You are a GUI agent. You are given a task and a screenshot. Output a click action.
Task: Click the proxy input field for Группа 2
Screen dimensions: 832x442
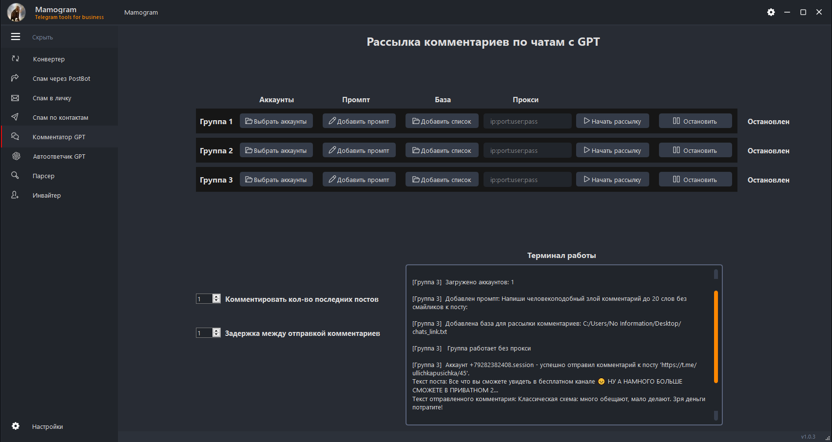coord(527,150)
